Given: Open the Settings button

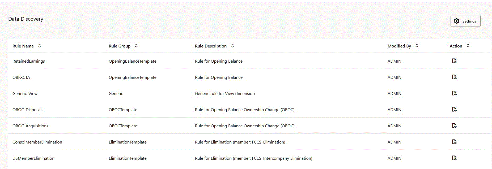Looking at the screenshot, I should click(465, 21).
